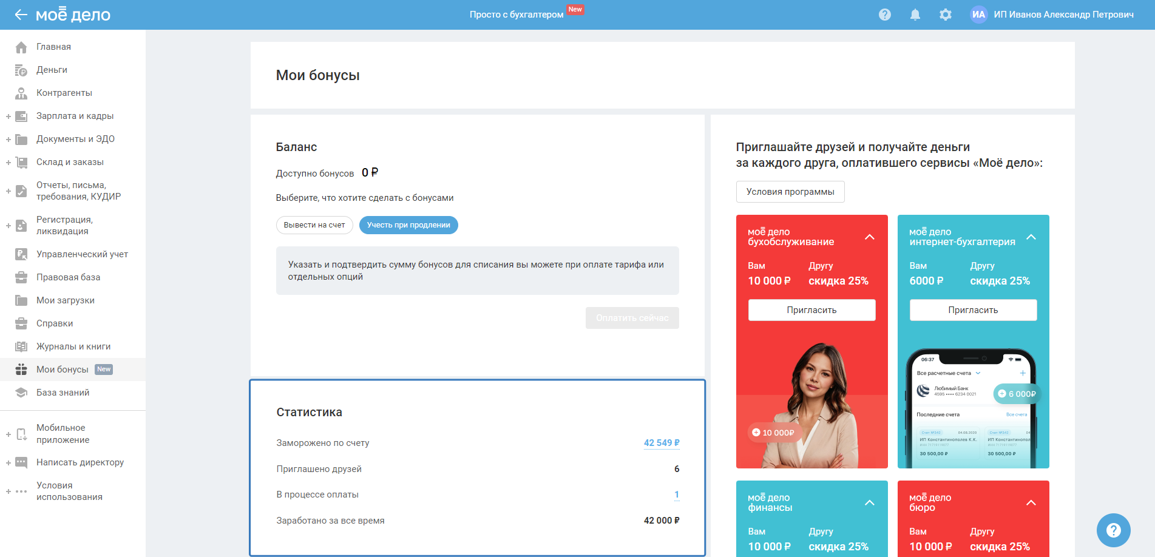Open the settings gear icon
This screenshot has height=557, width=1155.
pyautogui.click(x=946, y=15)
